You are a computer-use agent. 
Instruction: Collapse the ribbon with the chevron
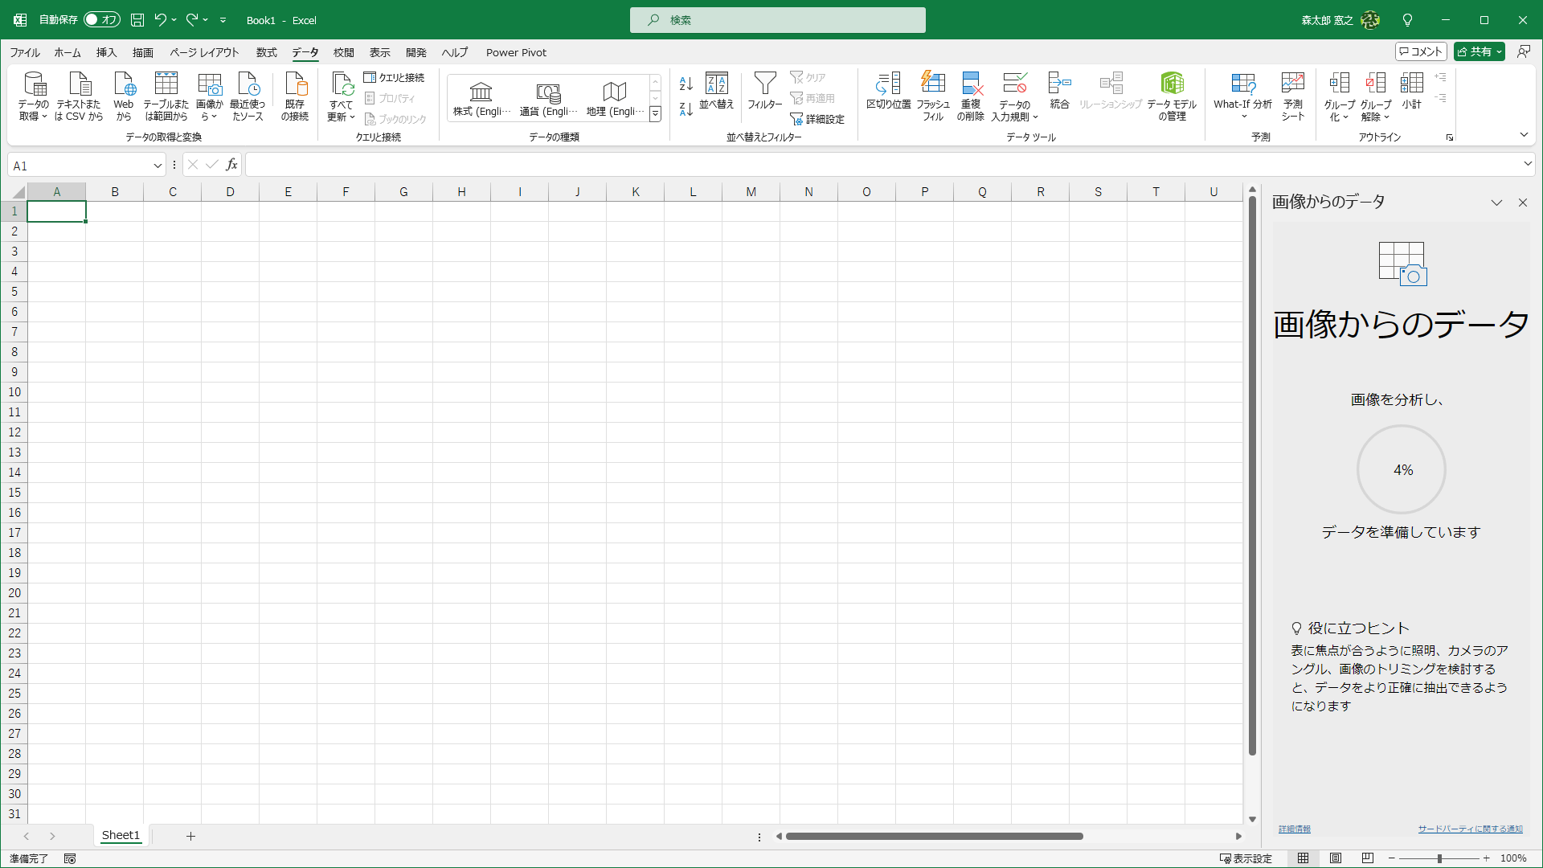click(x=1524, y=135)
